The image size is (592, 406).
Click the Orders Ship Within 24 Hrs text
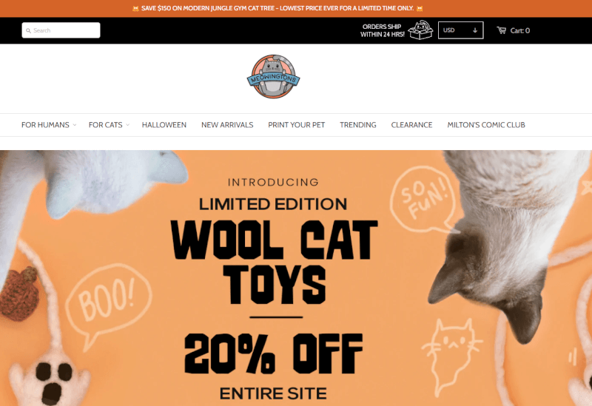pyautogui.click(x=382, y=30)
